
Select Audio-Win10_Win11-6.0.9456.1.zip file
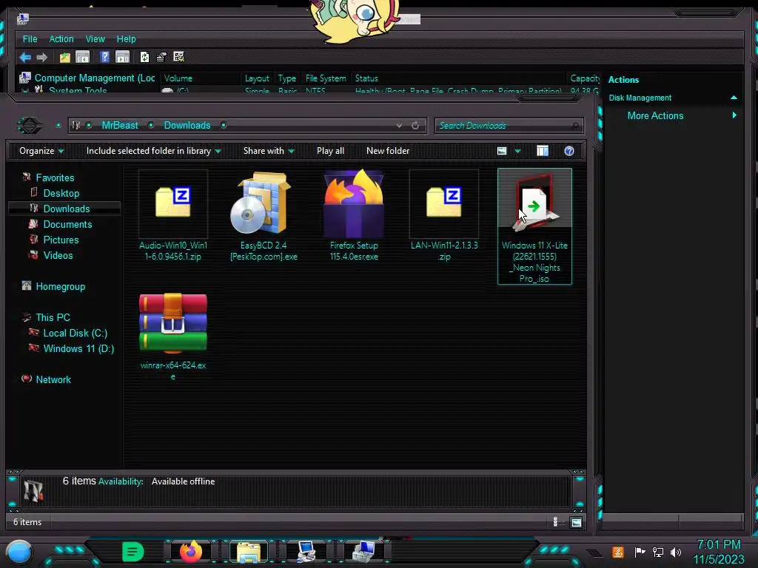pyautogui.click(x=173, y=216)
